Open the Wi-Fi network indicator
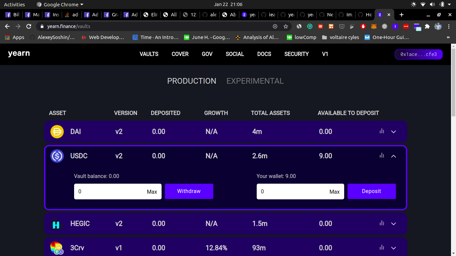The image size is (456, 256). (423, 4)
